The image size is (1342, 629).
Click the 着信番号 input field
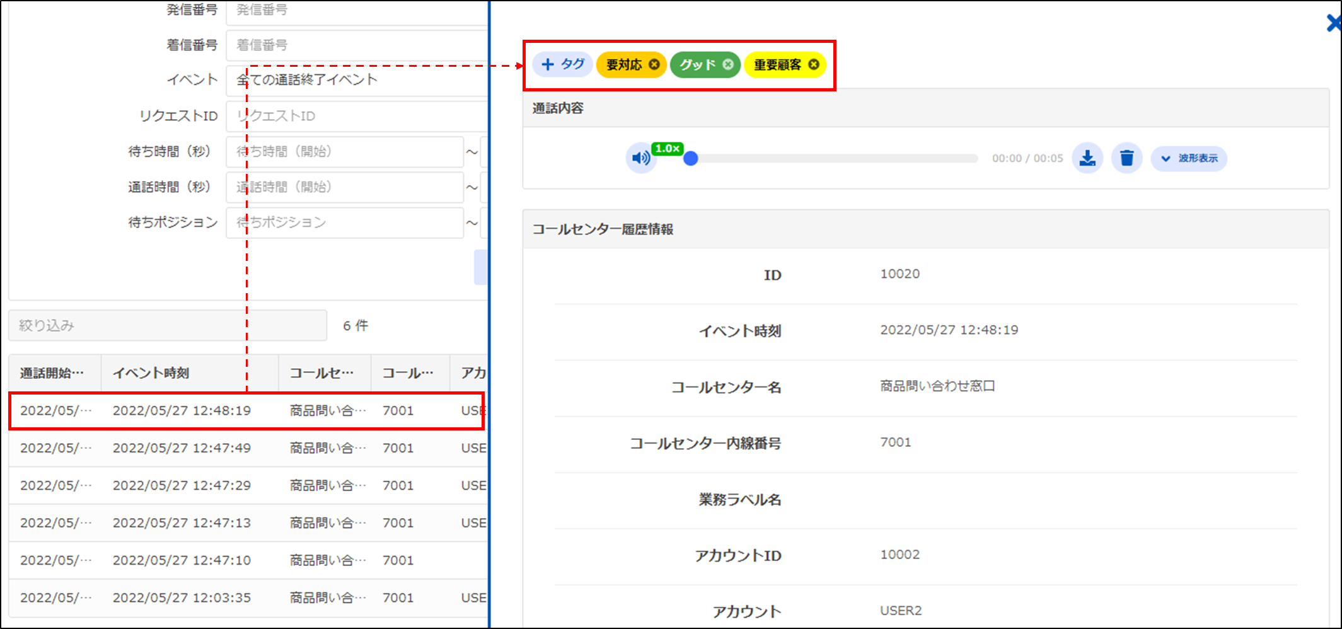tap(357, 45)
